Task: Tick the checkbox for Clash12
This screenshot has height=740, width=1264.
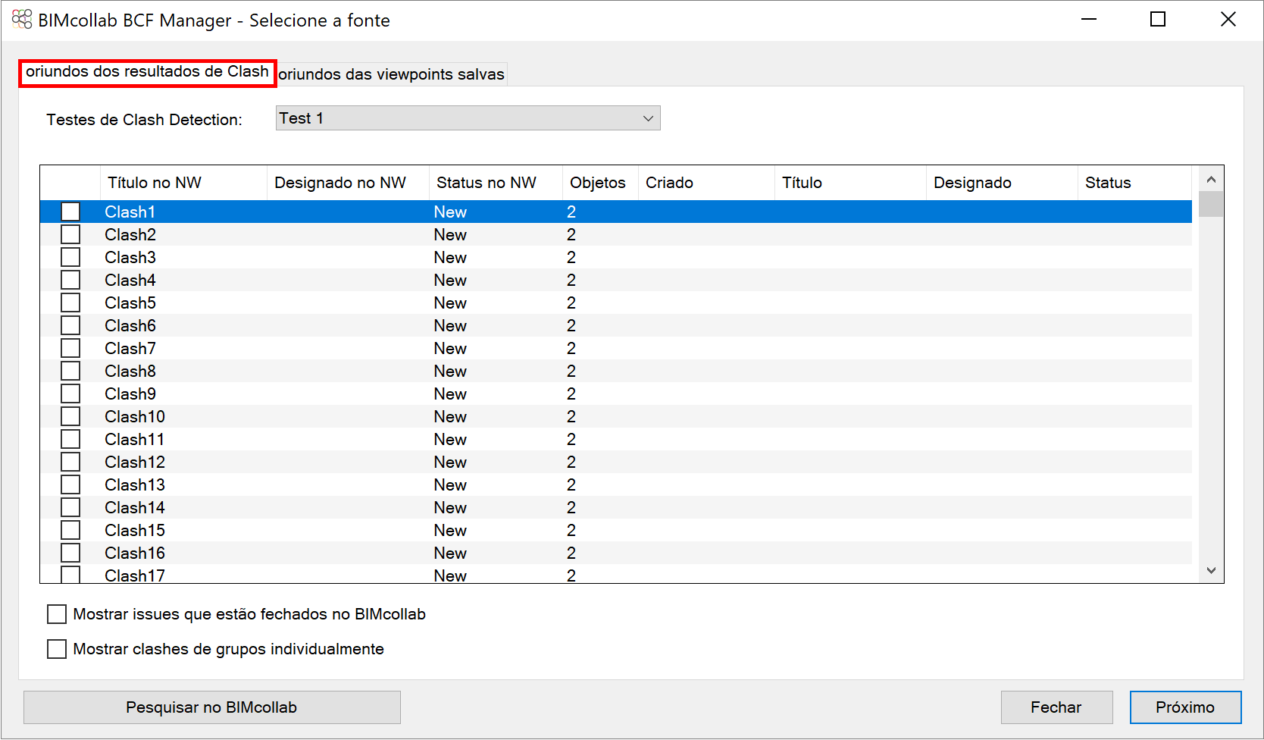Action: 70,462
